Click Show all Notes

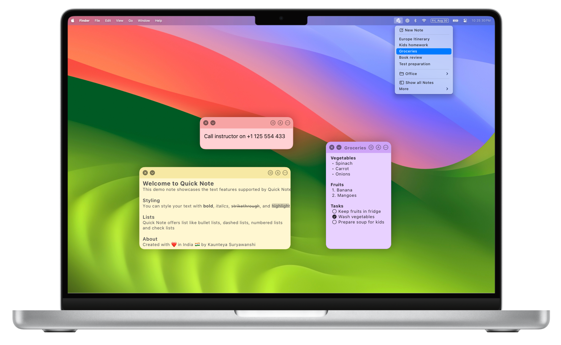(x=424, y=83)
